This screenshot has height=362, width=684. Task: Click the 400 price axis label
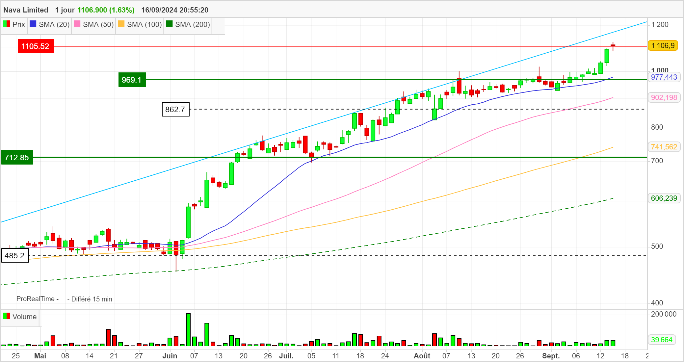[x=657, y=303]
